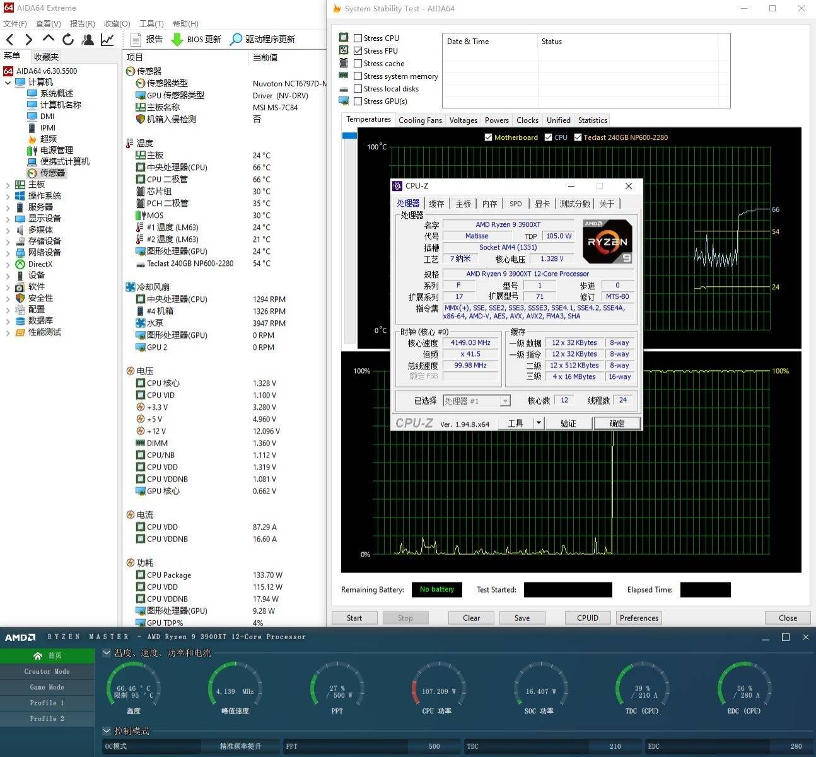The image size is (816, 757).
Task: Switch to the 收藏夹 tab in AIDA64
Action: (46, 56)
